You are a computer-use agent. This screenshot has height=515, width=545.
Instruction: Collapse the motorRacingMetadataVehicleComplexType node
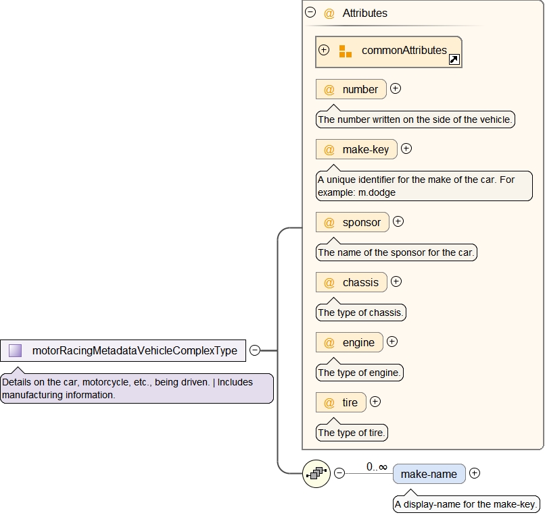pos(255,350)
